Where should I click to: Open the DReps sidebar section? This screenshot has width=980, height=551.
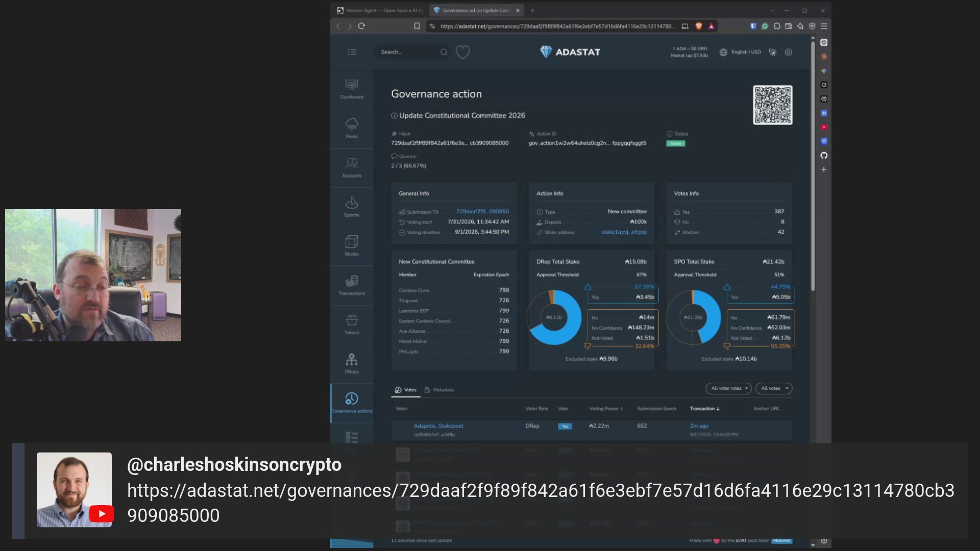coord(352,364)
